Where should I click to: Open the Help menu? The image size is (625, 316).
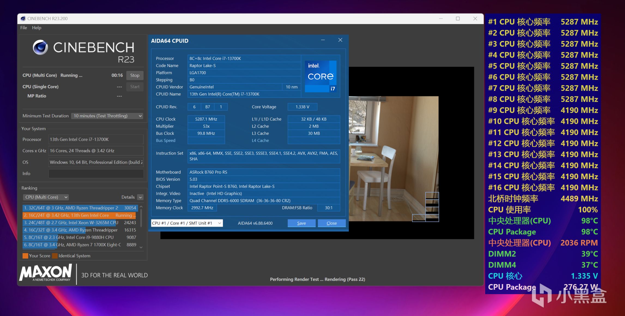click(x=37, y=28)
